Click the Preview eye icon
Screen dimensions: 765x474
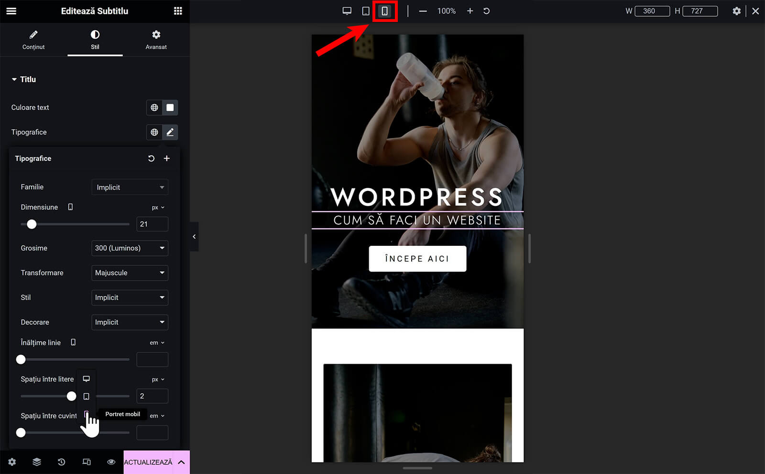[111, 462]
